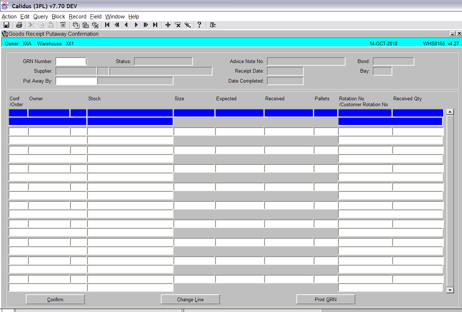
Task: Click the Copy icon in toolbar
Action: 41,25
